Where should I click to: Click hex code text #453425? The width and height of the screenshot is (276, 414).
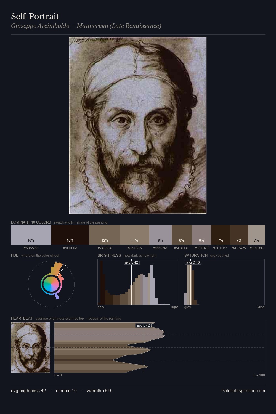[239, 248]
